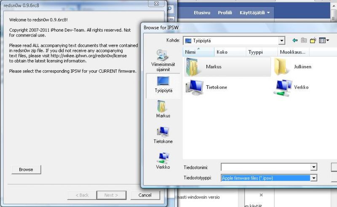This screenshot has height=207, width=337.
Task: Close the redsn0w window
Action: [157, 4]
